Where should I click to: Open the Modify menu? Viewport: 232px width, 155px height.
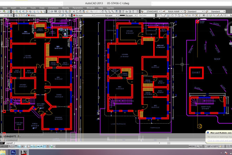click(x=65, y=8)
